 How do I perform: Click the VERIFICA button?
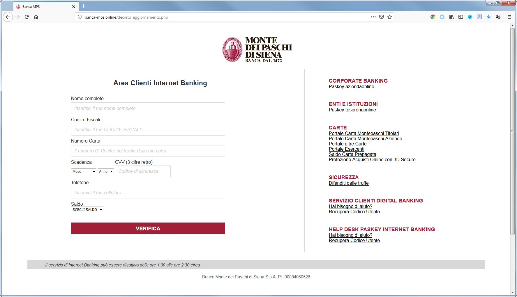click(148, 228)
